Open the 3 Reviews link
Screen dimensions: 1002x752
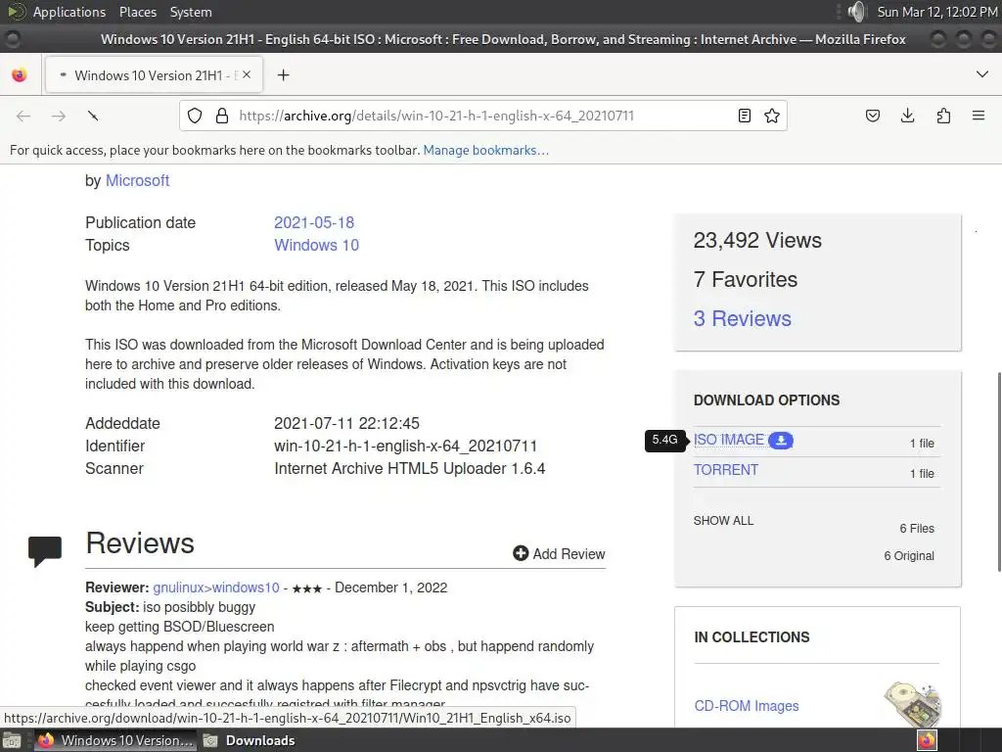tap(743, 318)
